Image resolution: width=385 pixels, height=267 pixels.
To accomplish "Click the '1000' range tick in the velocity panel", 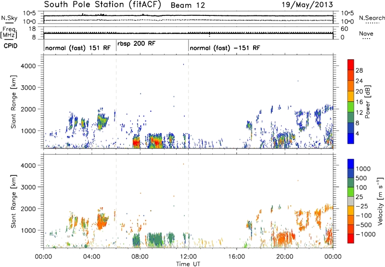I will pyautogui.click(x=28, y=231).
